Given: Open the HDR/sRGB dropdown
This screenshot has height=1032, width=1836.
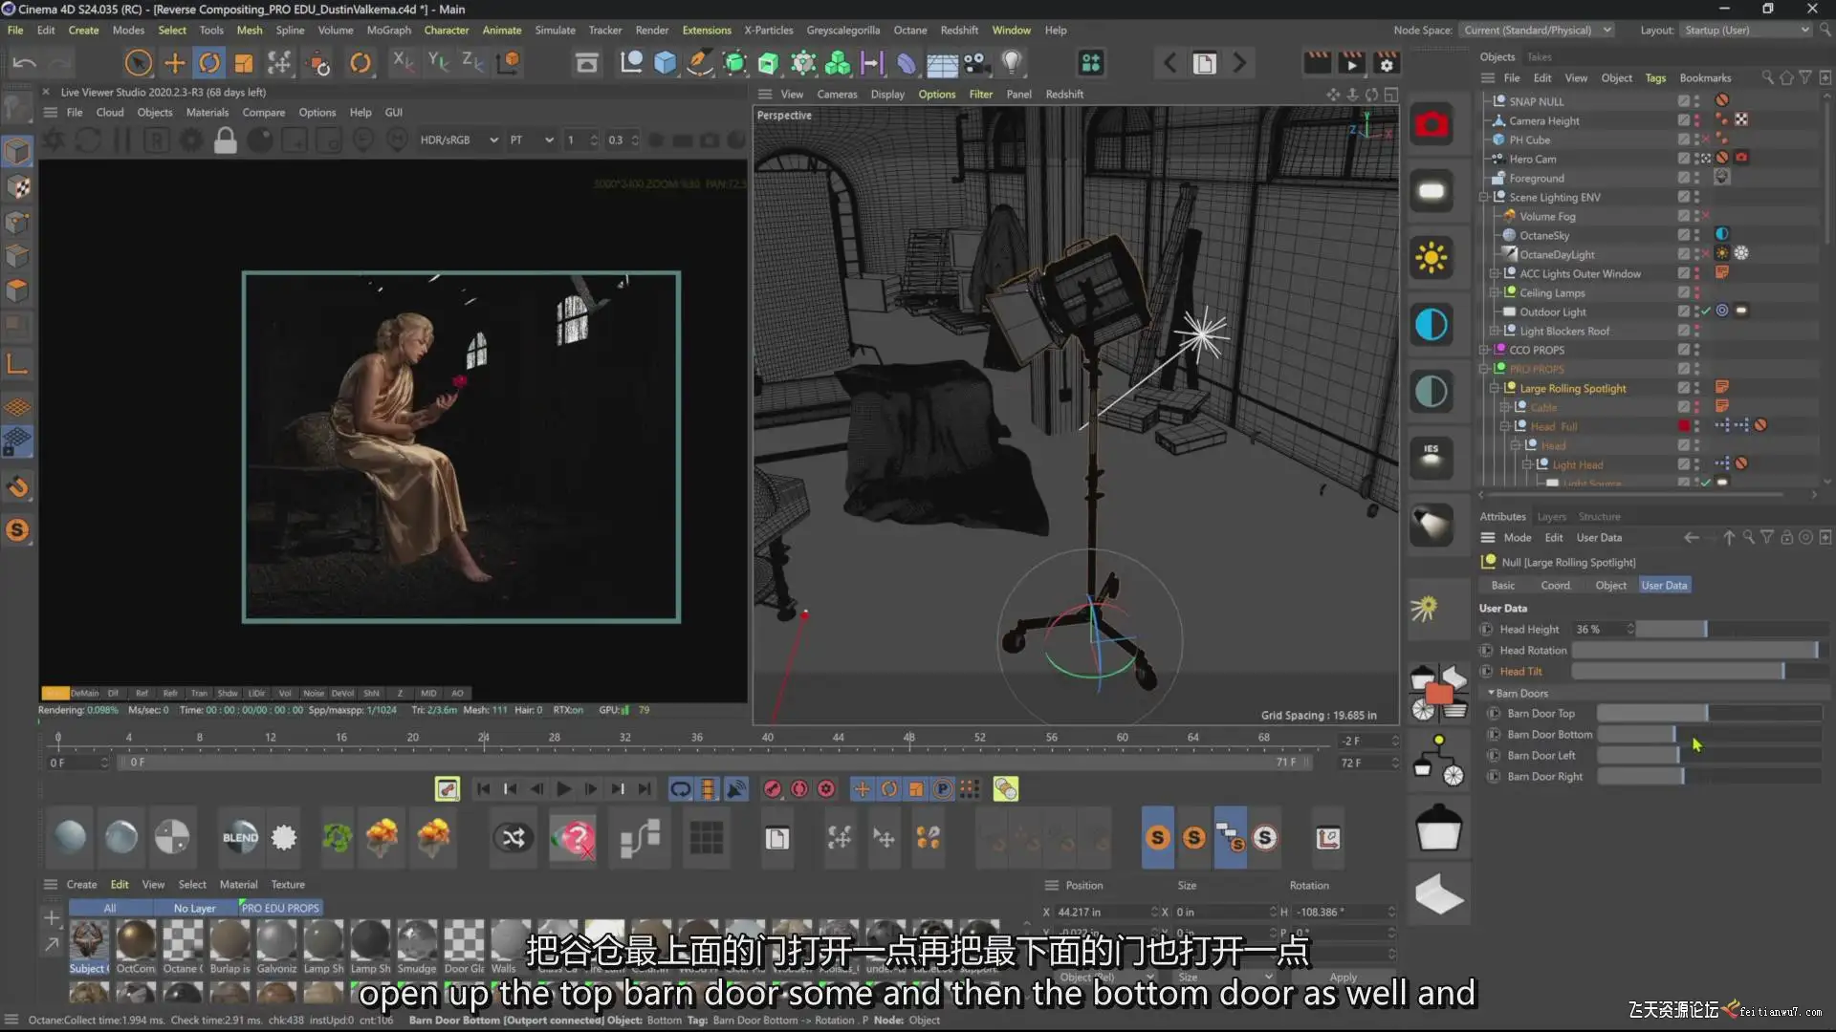Looking at the screenshot, I should point(459,140).
